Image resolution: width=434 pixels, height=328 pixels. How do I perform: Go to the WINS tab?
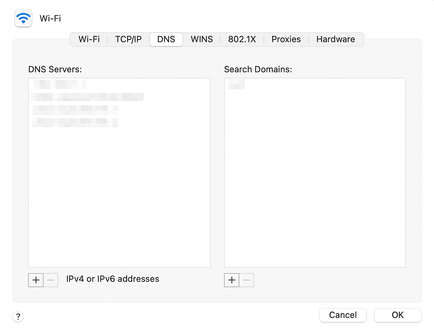coord(202,39)
